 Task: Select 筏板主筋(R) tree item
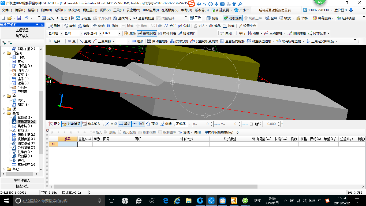[24, 134]
